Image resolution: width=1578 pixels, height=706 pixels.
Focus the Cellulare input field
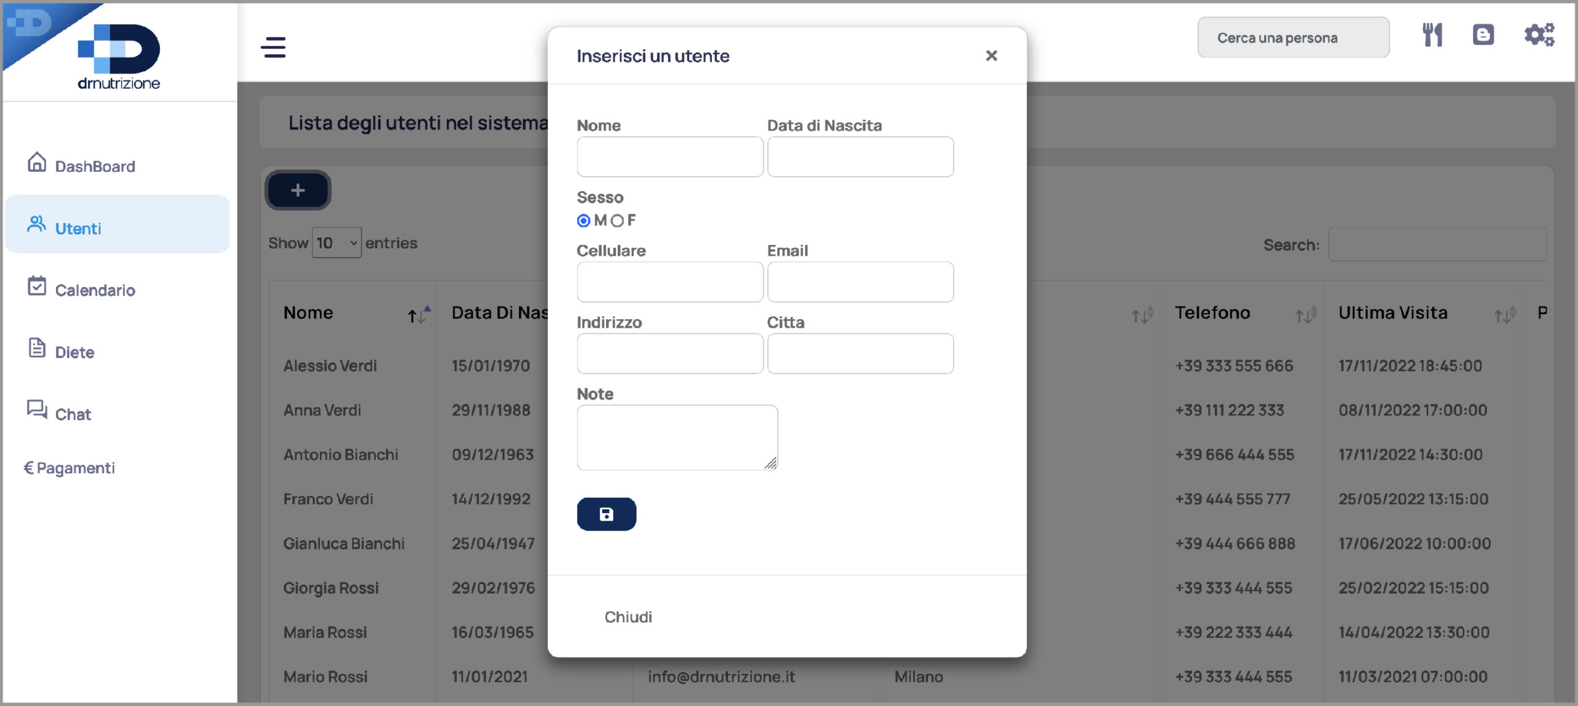coord(670,282)
